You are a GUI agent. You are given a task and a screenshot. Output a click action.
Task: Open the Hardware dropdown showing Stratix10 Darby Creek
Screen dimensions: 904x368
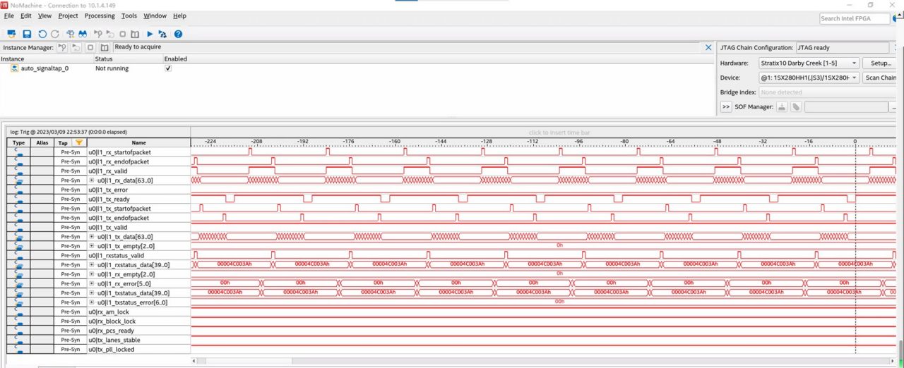click(x=809, y=63)
